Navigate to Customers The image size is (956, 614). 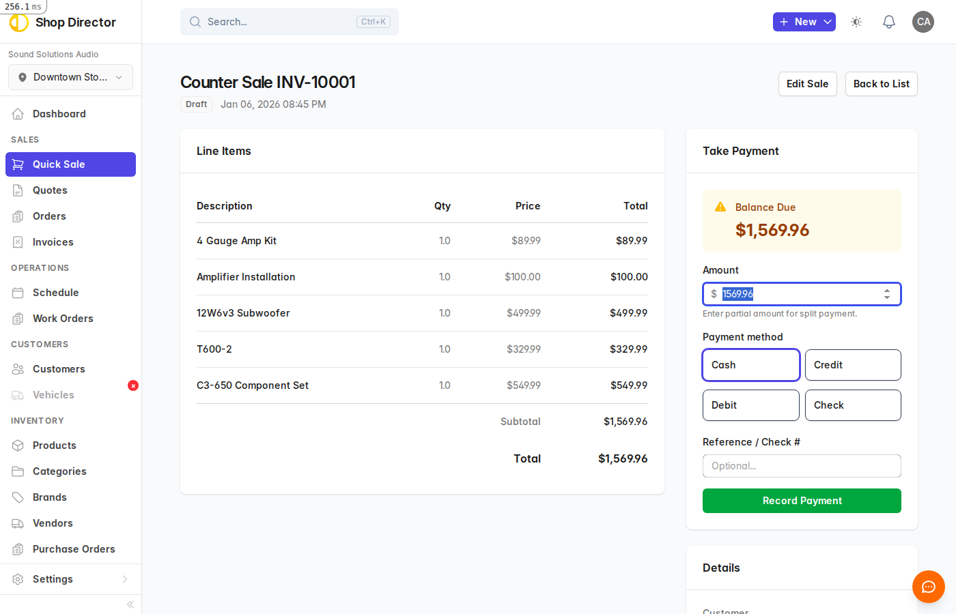pos(60,368)
